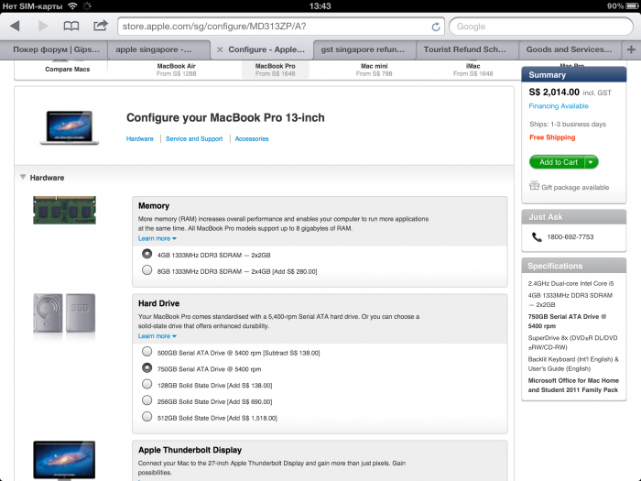Open the Financing Available link

559,106
